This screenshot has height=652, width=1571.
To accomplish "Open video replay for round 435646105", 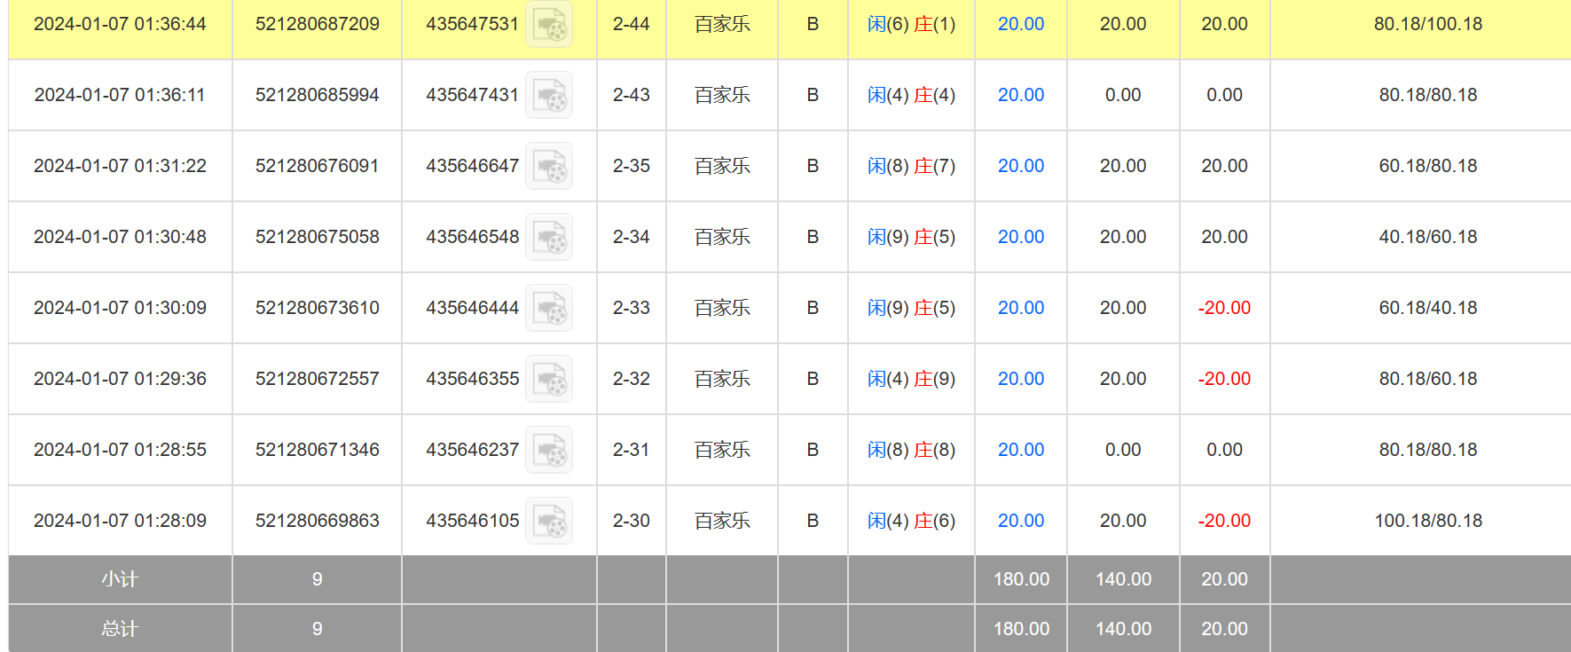I will 549,522.
